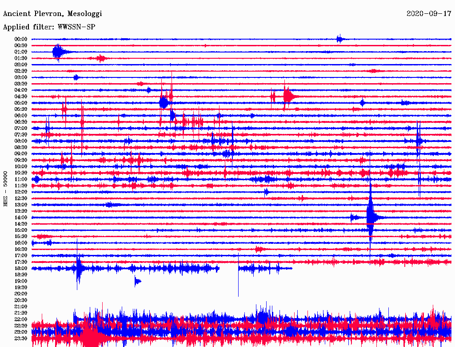
Task: Click the 03:30 time label
Action: (21, 84)
